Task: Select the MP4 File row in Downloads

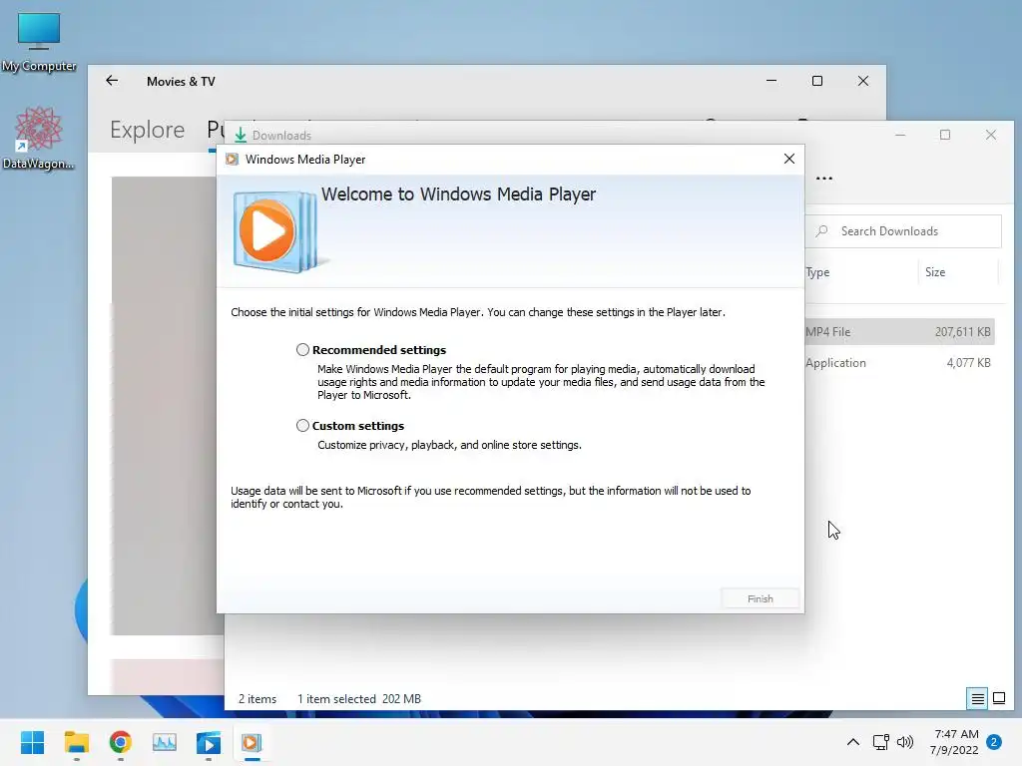Action: pos(899,331)
